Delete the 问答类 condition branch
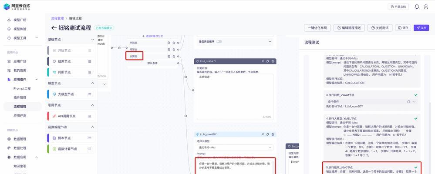This screenshot has height=174, width=435. point(174,50)
